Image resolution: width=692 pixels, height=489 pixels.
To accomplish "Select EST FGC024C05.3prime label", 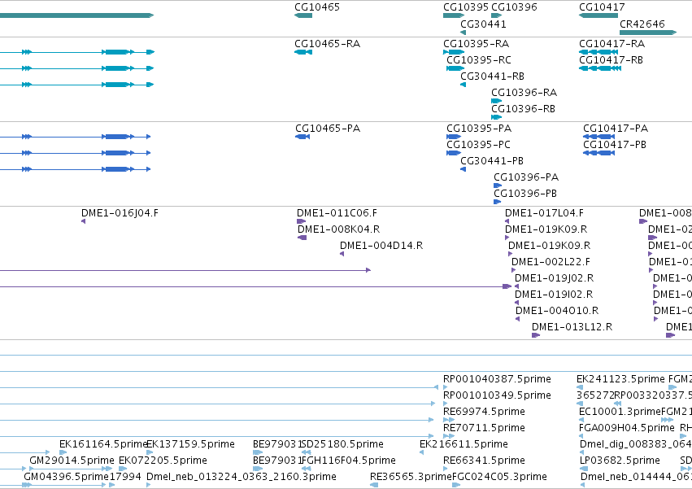I will (499, 478).
